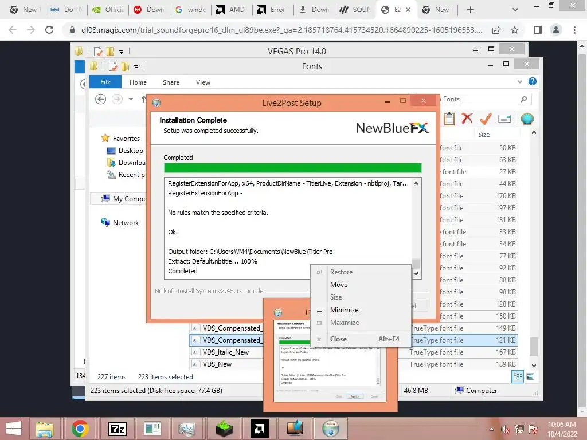The height and width of the screenshot is (440, 587).
Task: Click the Up arrow in Fonts navigation bar
Action: pos(144,99)
